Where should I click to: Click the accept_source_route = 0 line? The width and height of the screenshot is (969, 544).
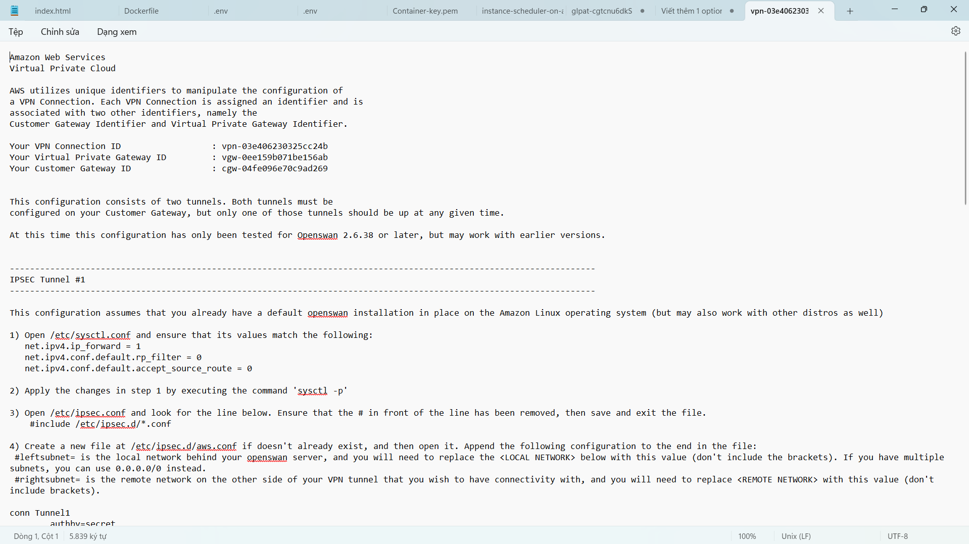(138, 368)
